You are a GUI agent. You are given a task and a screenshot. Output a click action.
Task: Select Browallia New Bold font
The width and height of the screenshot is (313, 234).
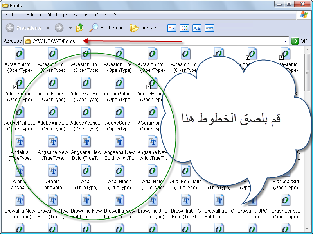(53, 206)
